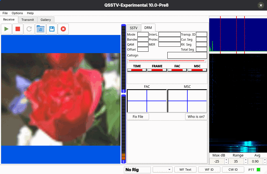This screenshot has width=267, height=174.
Task: Click the Range field showing 35
Action: [236, 161]
